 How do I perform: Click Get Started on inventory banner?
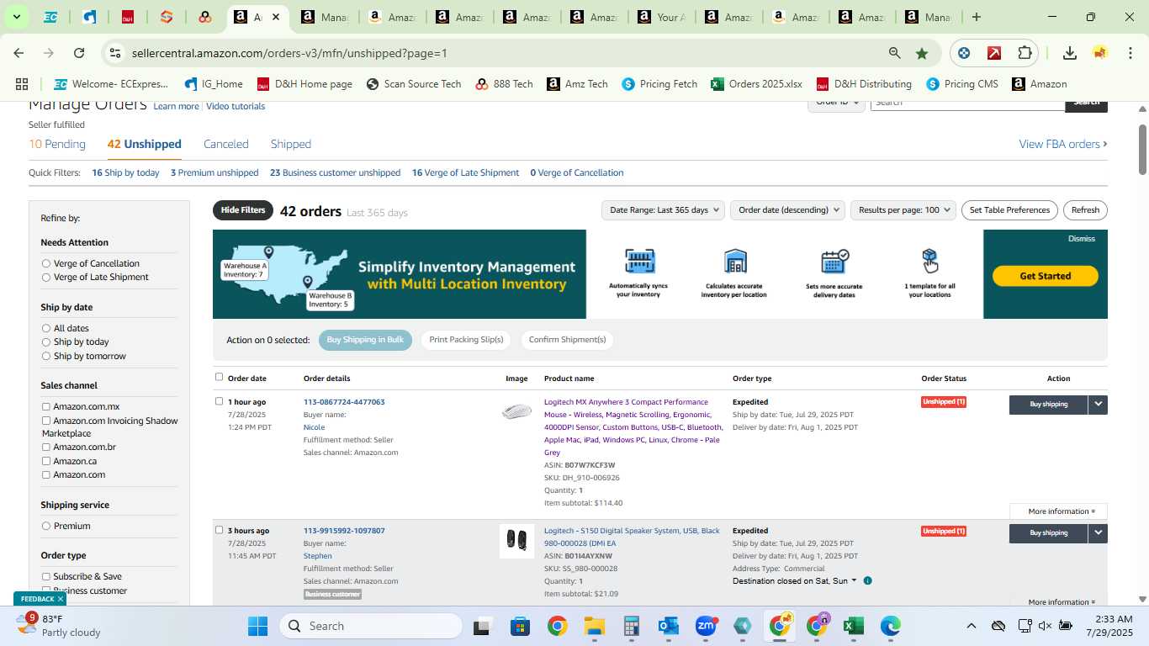1046,276
